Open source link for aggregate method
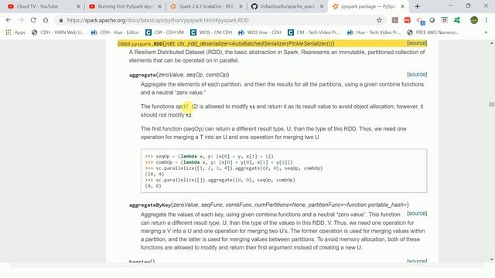The width and height of the screenshot is (495, 278). 417,74
